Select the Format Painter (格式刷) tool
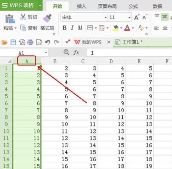The height and width of the screenshot is (169, 172). (x=47, y=22)
